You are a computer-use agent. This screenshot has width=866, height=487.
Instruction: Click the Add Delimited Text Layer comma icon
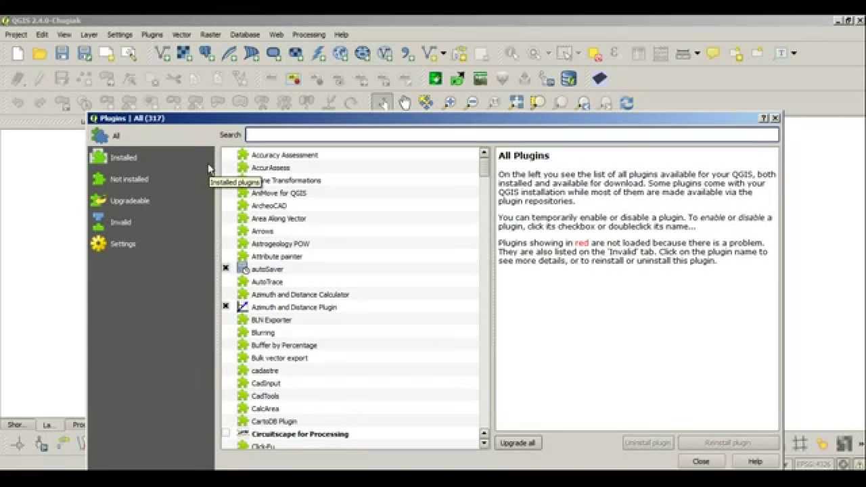407,53
